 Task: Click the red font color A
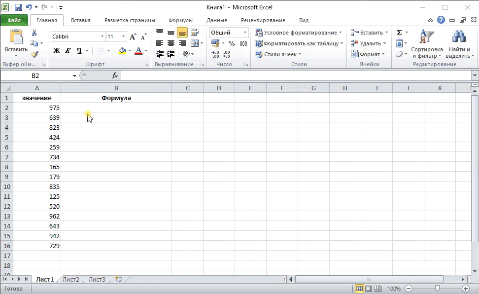pos(138,51)
